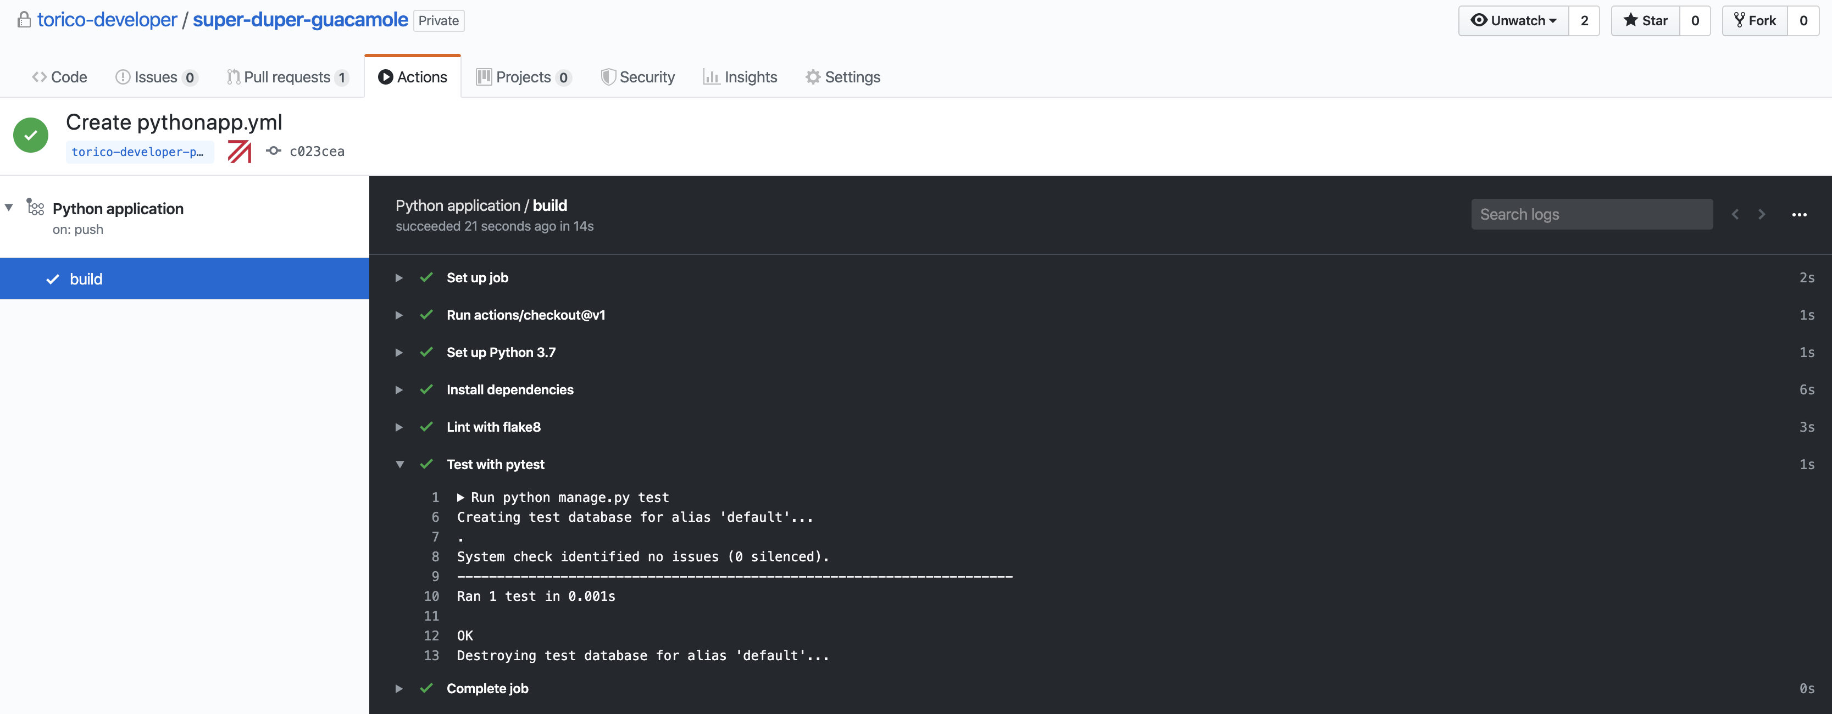Screen dimensions: 1832x714
Task: Click the watchers count 2
Action: (x=1584, y=21)
